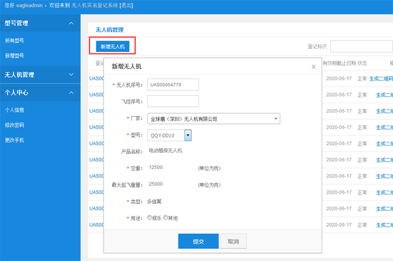The width and height of the screenshot is (393, 261).
Task: Open 个人信息 in the sidebar
Action: click(15, 110)
